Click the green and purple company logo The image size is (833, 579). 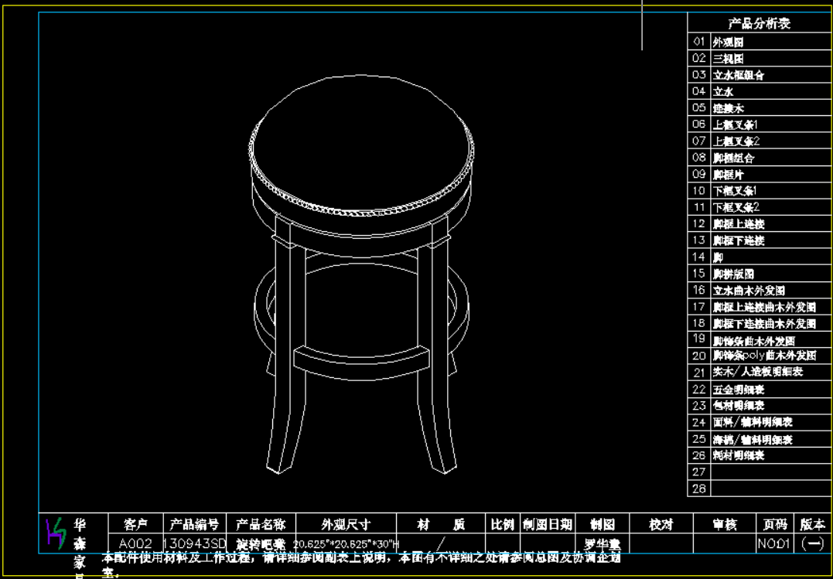(x=55, y=532)
